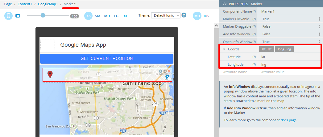Open component docs page link
The height and width of the screenshot is (137, 323).
[288, 120]
